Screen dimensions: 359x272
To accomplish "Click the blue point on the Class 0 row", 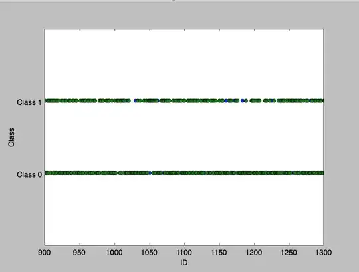I will coord(150,173).
